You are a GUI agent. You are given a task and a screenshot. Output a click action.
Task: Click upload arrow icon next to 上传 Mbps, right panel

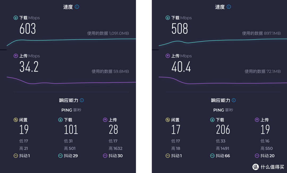pos(168,56)
